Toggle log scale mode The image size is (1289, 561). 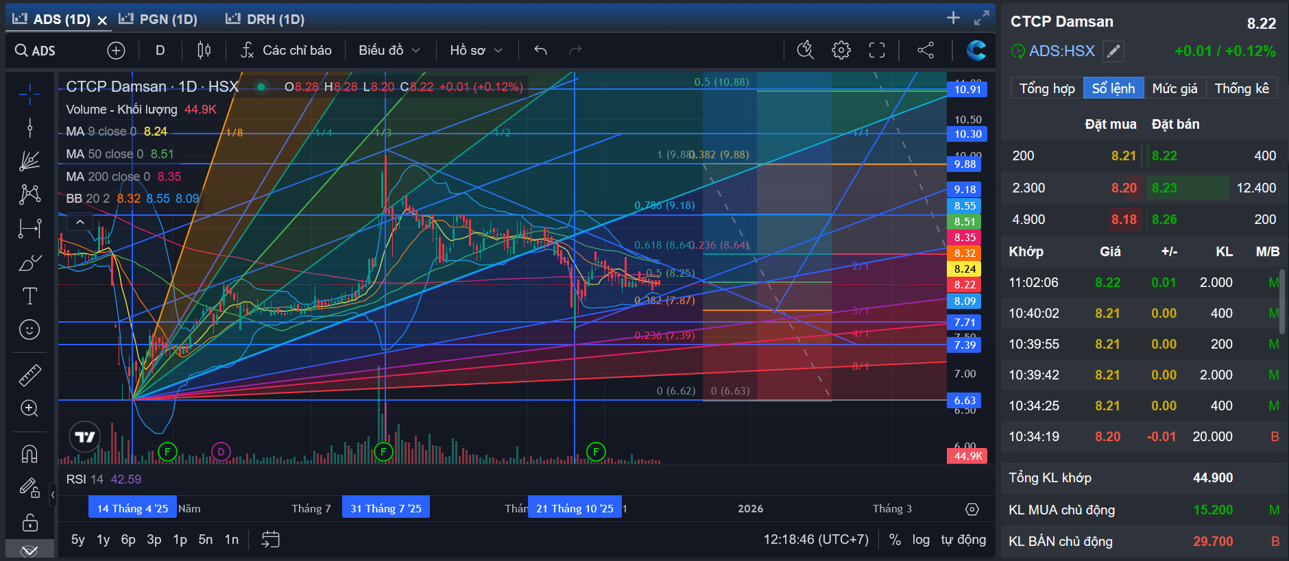[x=921, y=540]
